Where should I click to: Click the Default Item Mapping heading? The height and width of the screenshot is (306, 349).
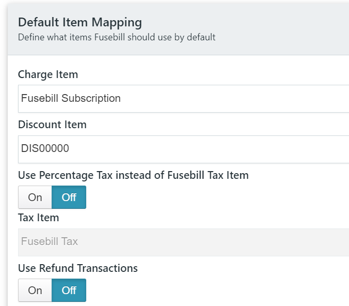tap(80, 23)
